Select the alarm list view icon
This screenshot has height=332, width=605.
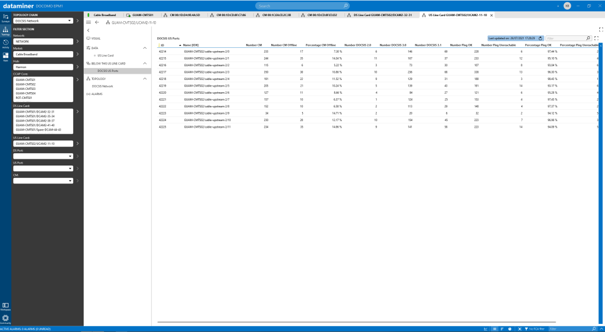click(495, 329)
